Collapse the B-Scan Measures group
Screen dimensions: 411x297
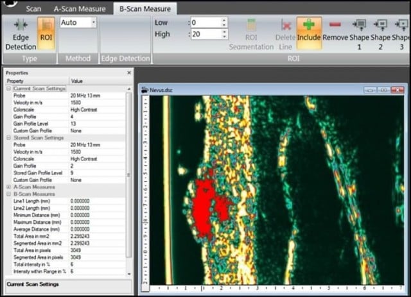(8, 194)
